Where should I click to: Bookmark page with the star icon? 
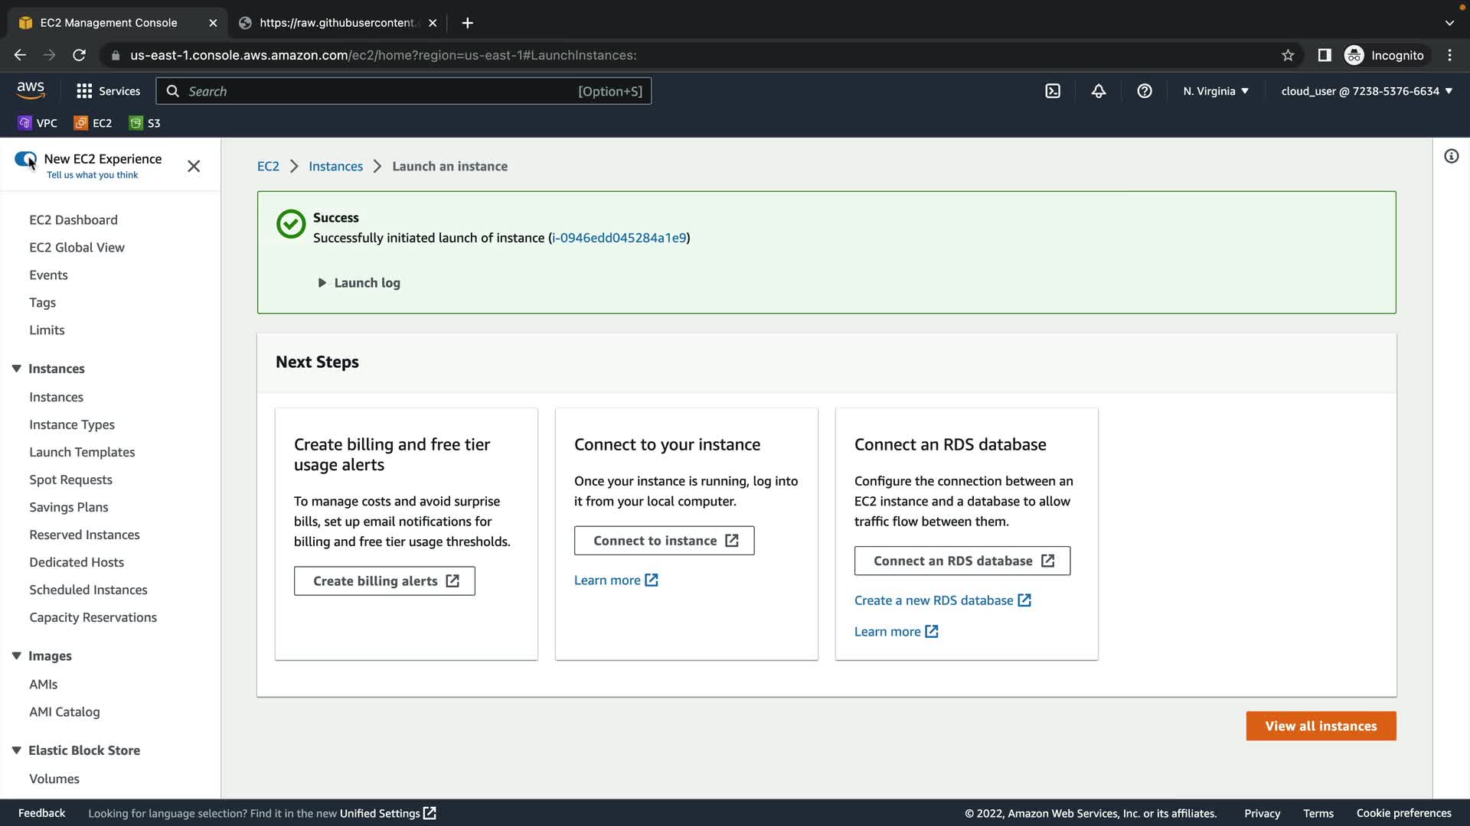[1288, 55]
